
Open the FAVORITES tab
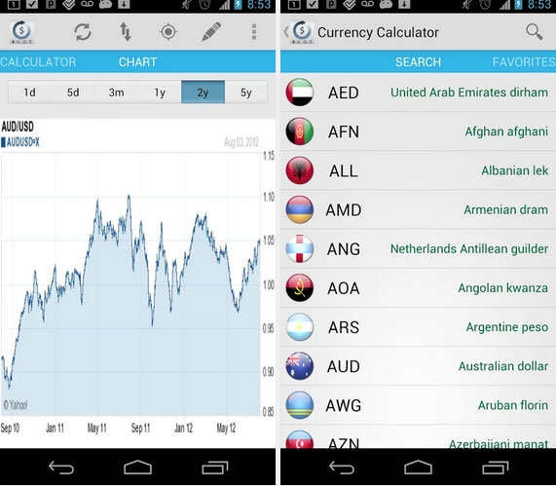click(x=524, y=62)
